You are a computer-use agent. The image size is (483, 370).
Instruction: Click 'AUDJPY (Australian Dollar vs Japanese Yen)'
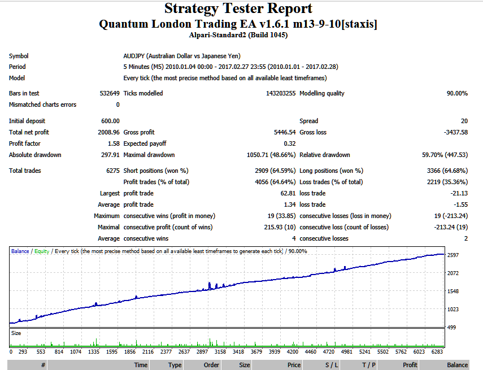coord(182,56)
